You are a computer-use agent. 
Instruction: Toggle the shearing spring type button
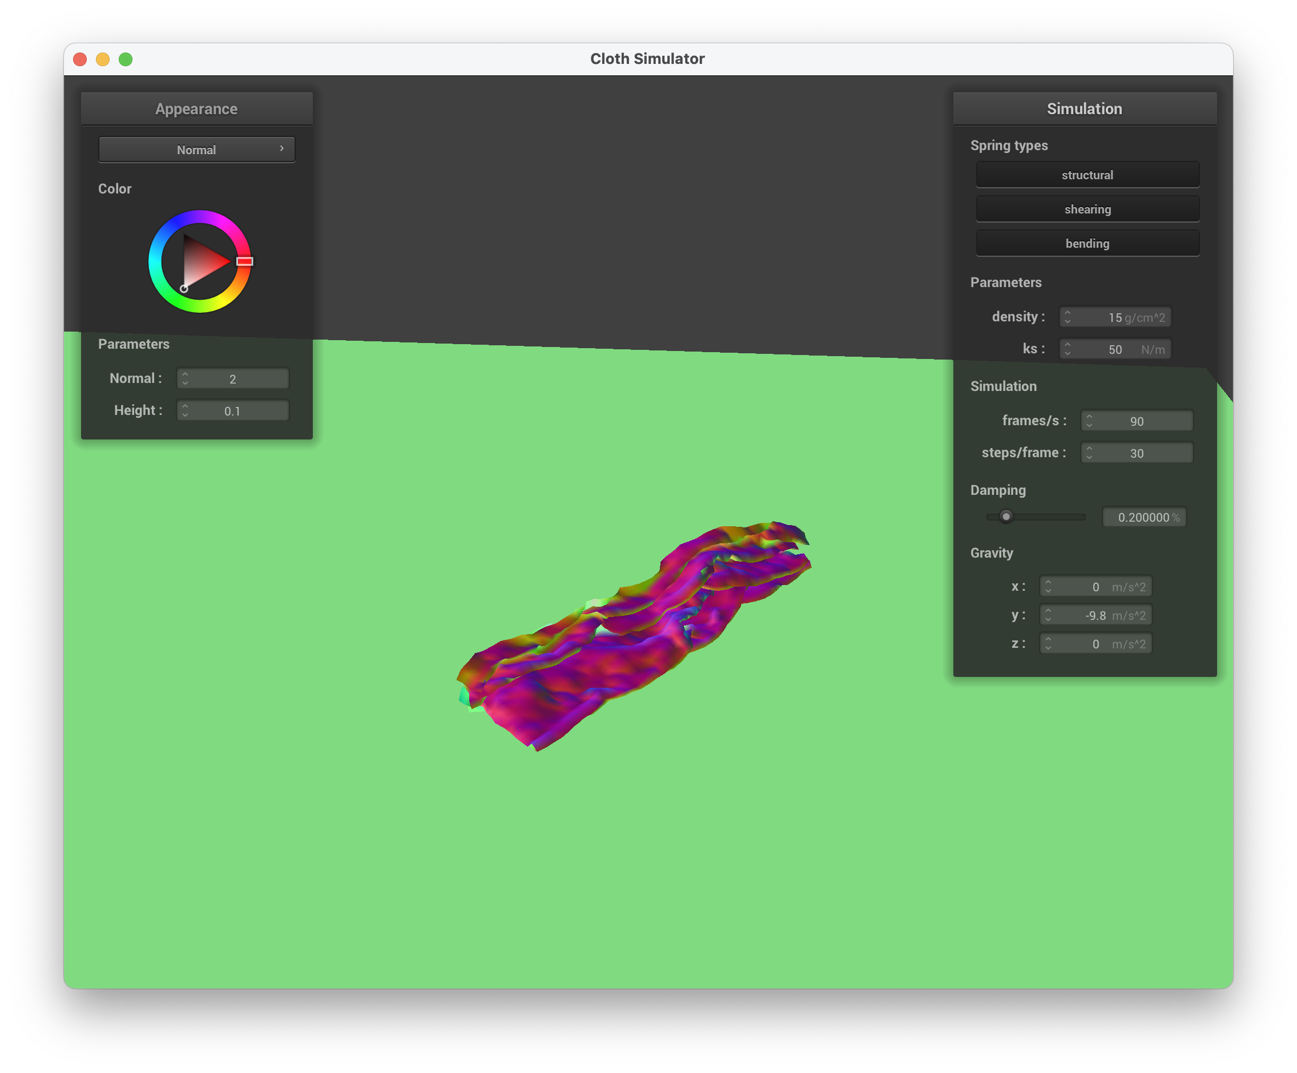1087,209
